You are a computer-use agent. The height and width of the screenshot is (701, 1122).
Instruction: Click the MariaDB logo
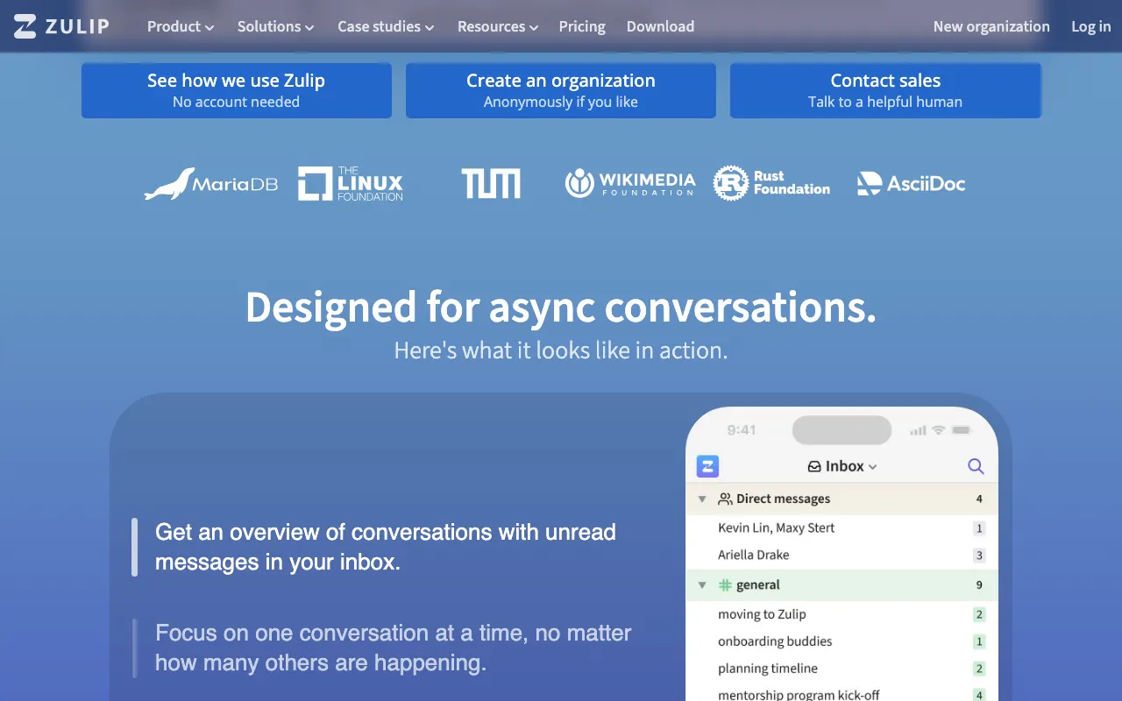(211, 184)
